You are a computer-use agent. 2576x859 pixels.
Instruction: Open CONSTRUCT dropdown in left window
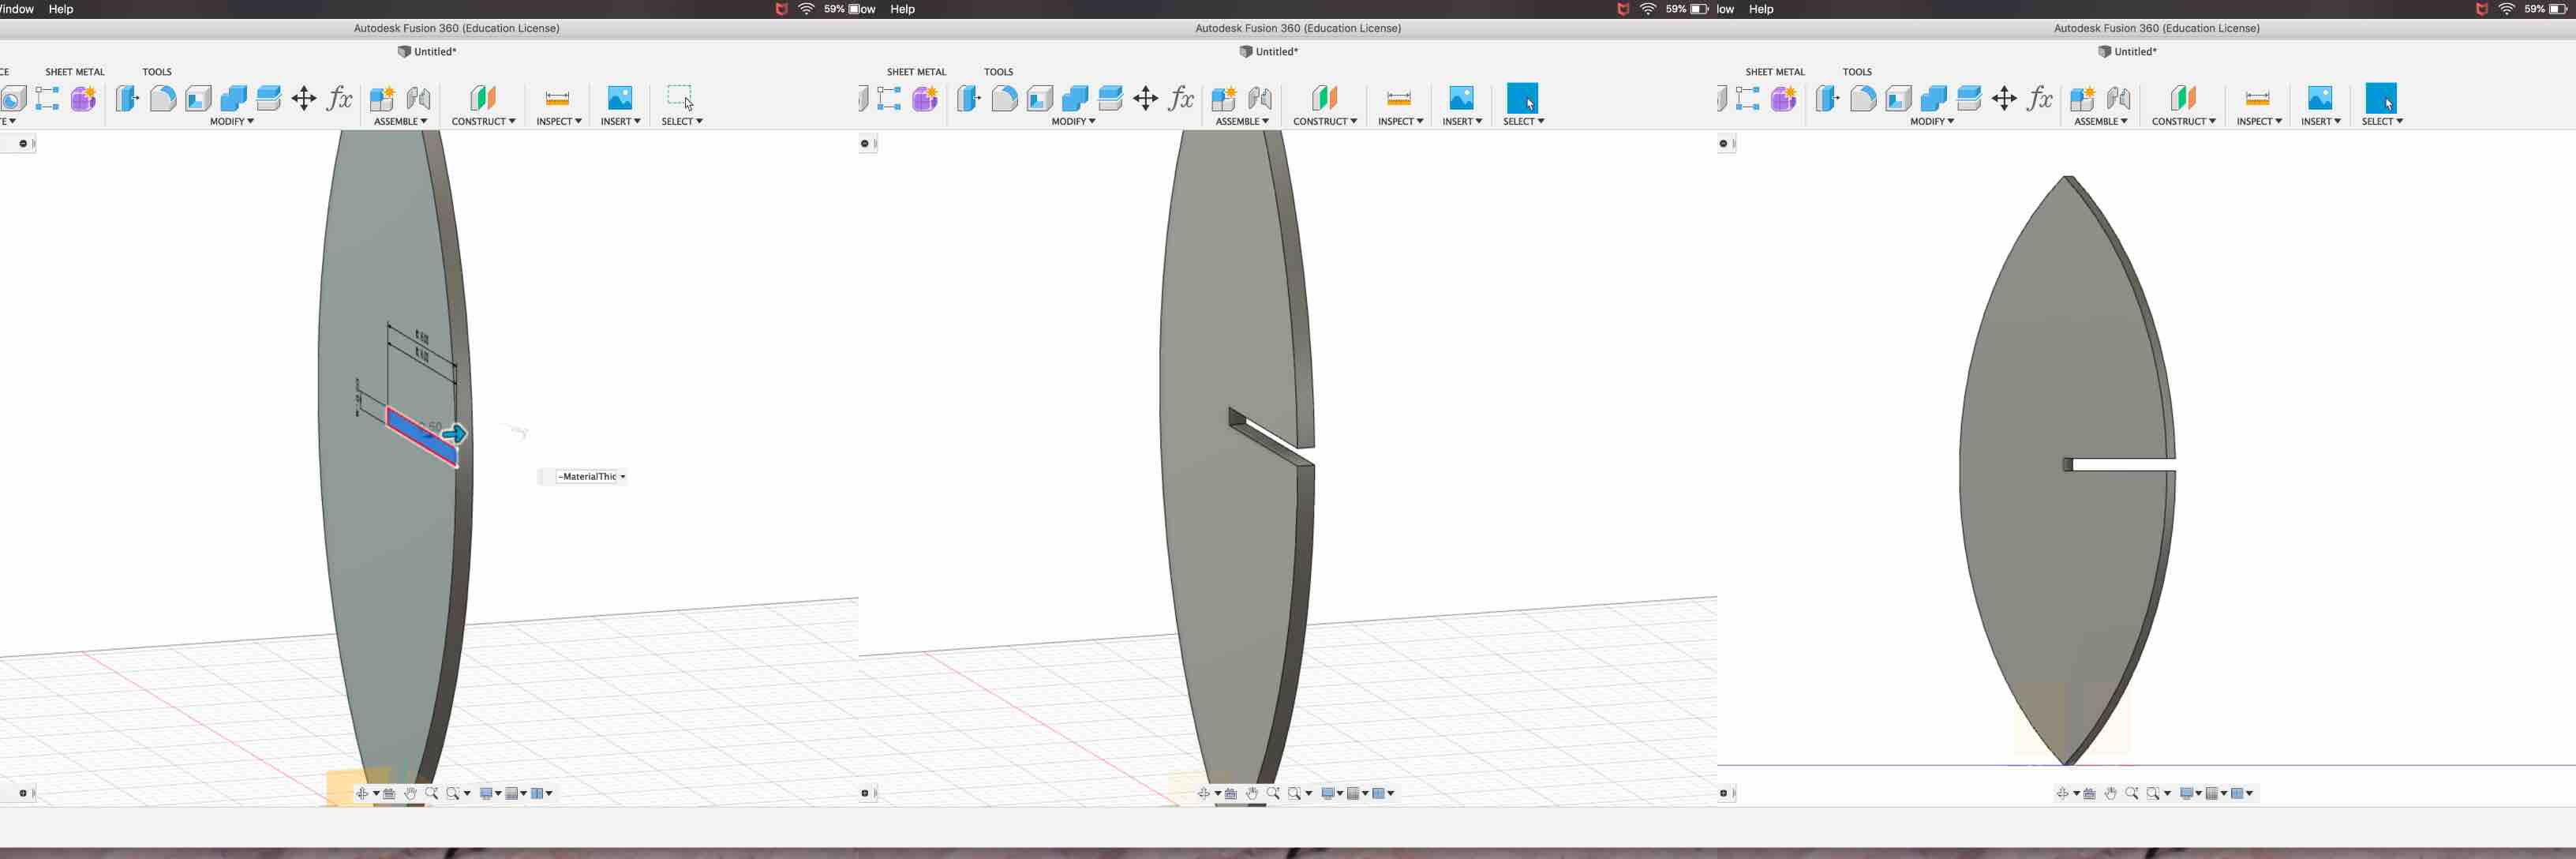pos(484,121)
